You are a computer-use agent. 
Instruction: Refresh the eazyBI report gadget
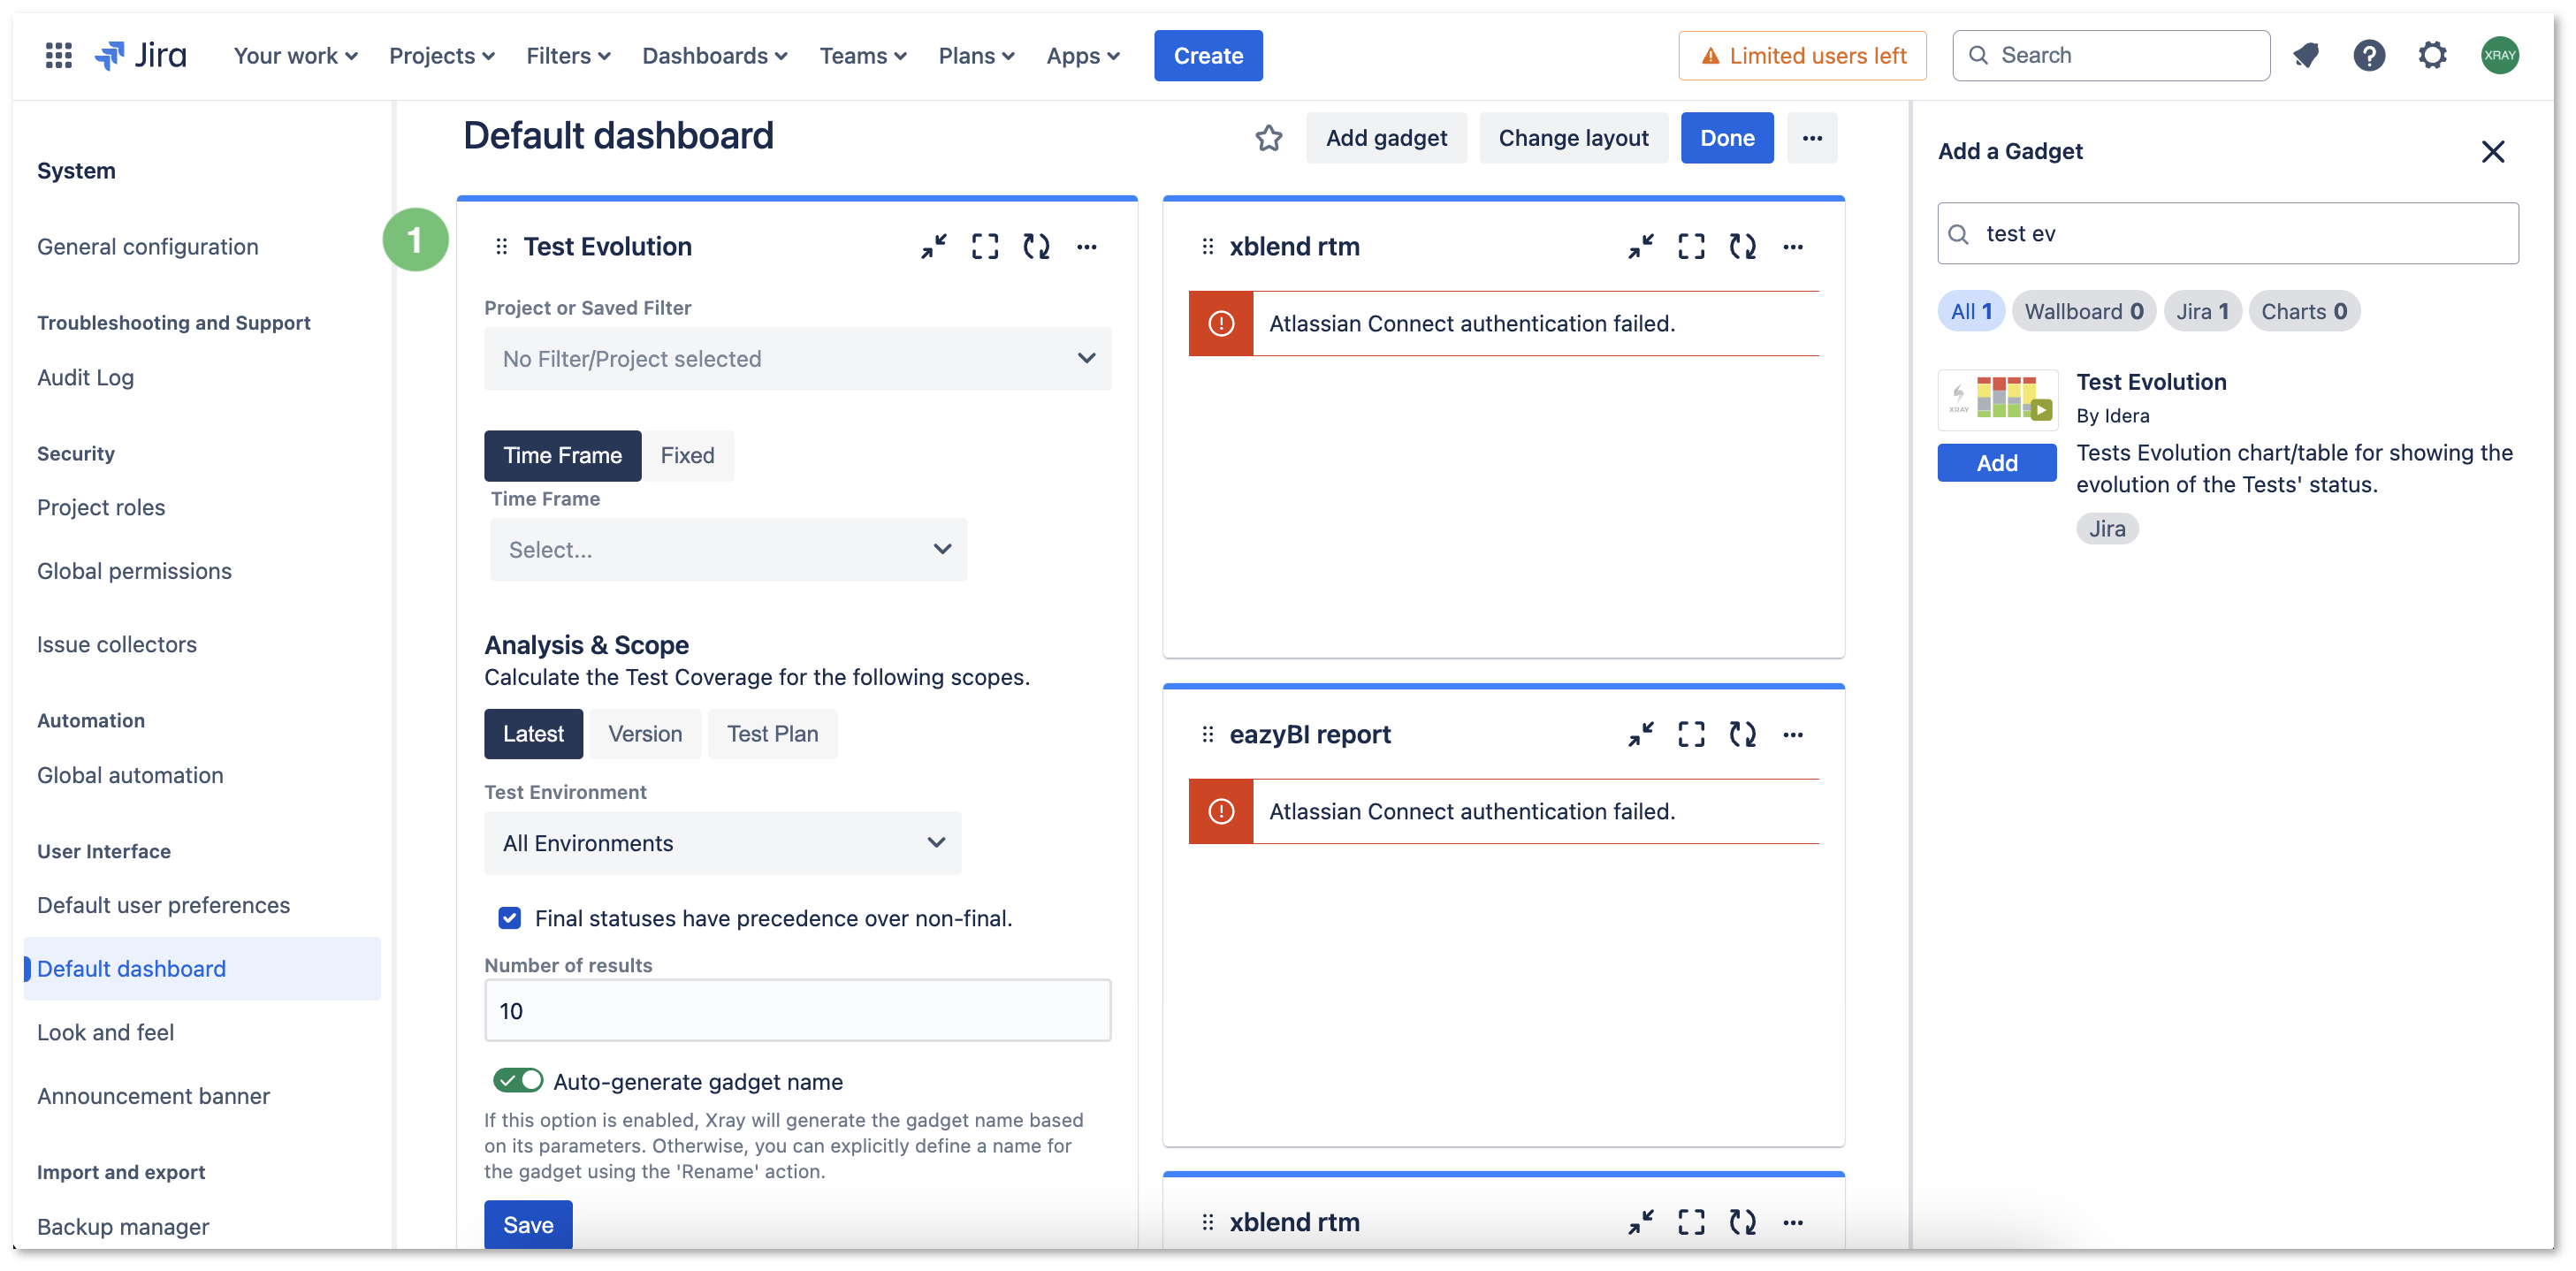[1742, 734]
